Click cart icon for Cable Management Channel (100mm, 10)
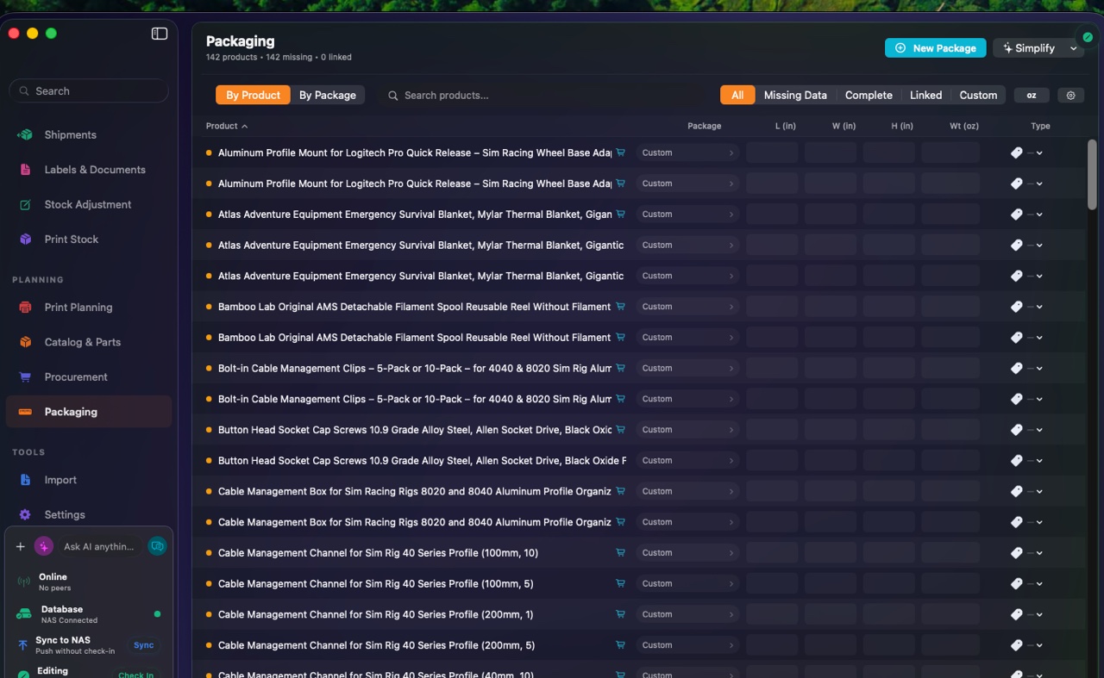The height and width of the screenshot is (678, 1104). pos(620,553)
